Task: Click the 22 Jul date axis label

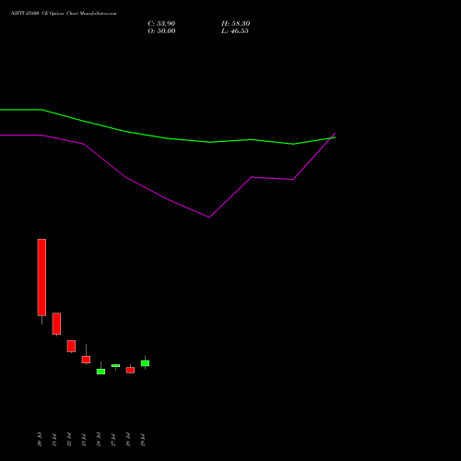Action: click(69, 440)
